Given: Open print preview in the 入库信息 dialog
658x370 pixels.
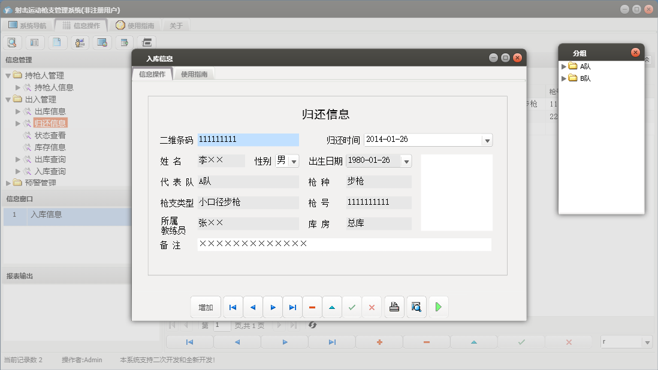Looking at the screenshot, I should pyautogui.click(x=416, y=307).
